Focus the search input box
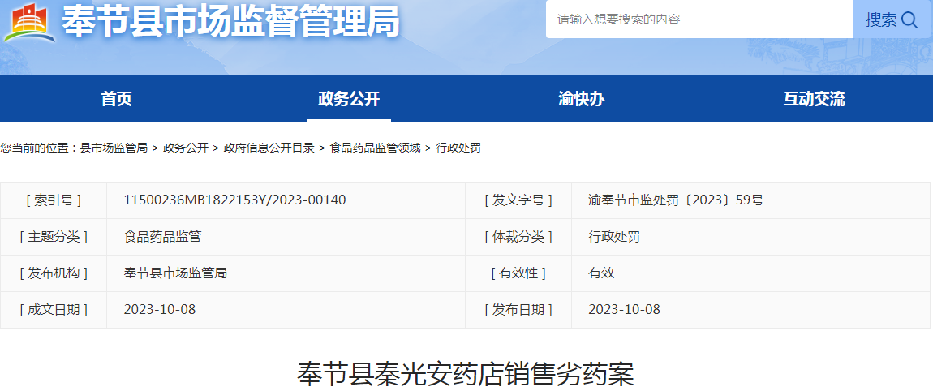Image resolution: width=933 pixels, height=391 pixels. tap(698, 19)
